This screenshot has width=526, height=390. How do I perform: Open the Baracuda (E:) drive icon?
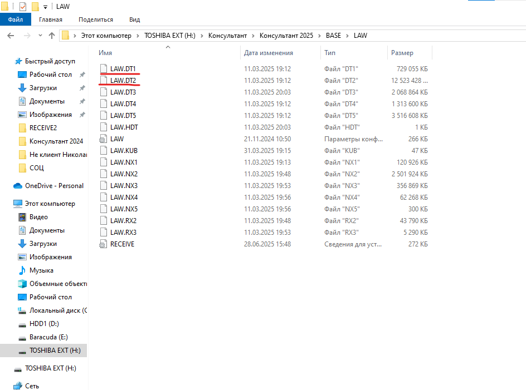pos(22,337)
